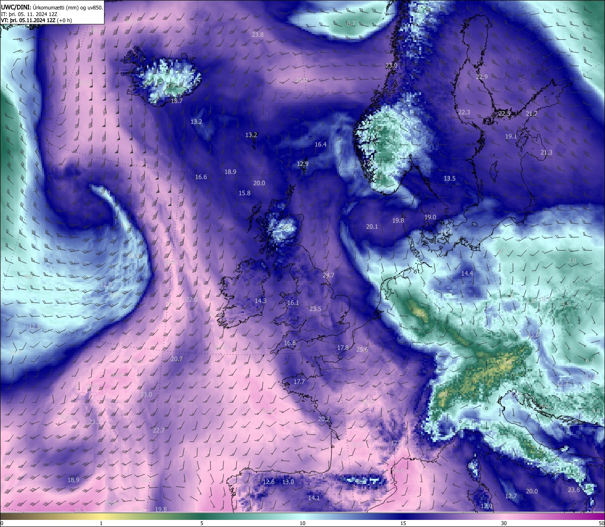Click the 17.8 map value
Screen dimensions: 605x527
pos(343,347)
